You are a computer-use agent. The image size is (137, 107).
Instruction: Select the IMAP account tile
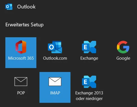(55, 87)
